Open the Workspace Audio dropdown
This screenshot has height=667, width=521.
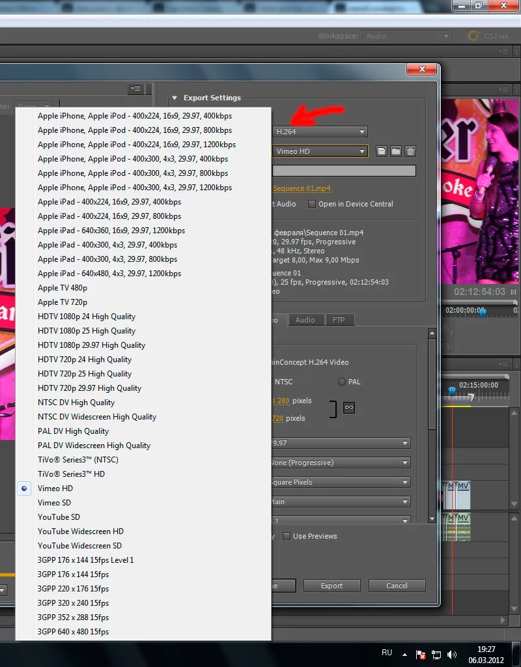pyautogui.click(x=406, y=36)
